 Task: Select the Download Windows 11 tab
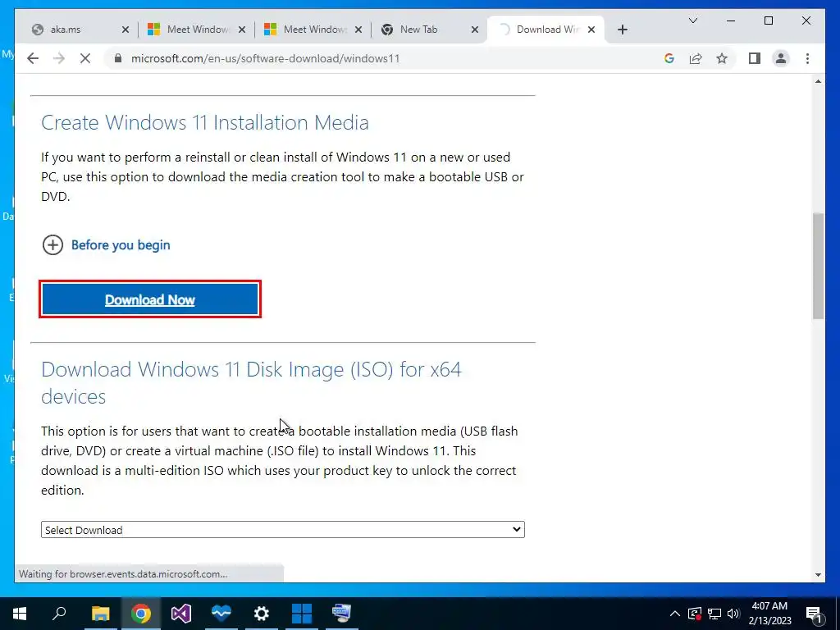tap(544, 30)
